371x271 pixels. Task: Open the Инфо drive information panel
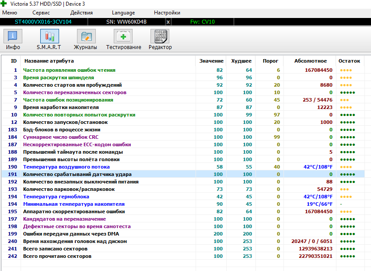point(13,39)
